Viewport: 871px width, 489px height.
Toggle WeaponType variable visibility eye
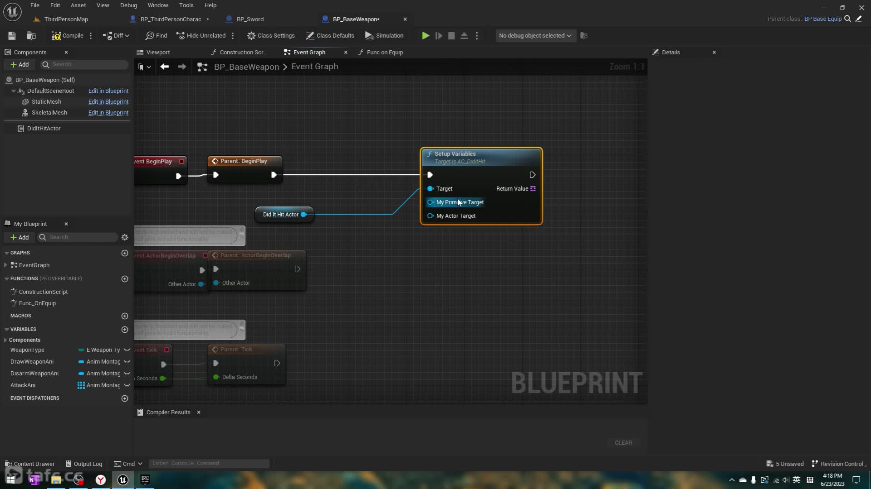(x=127, y=350)
